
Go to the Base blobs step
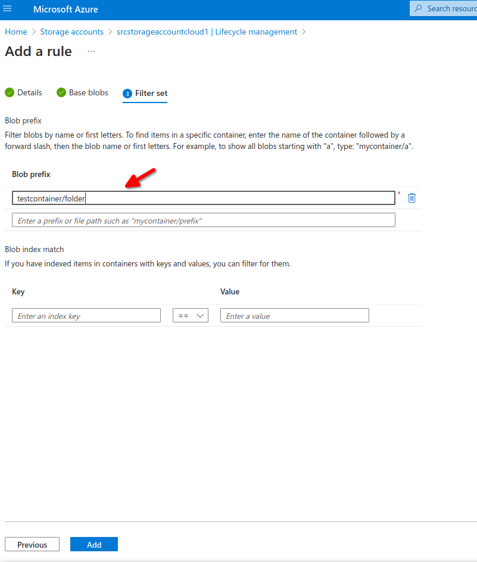[88, 93]
